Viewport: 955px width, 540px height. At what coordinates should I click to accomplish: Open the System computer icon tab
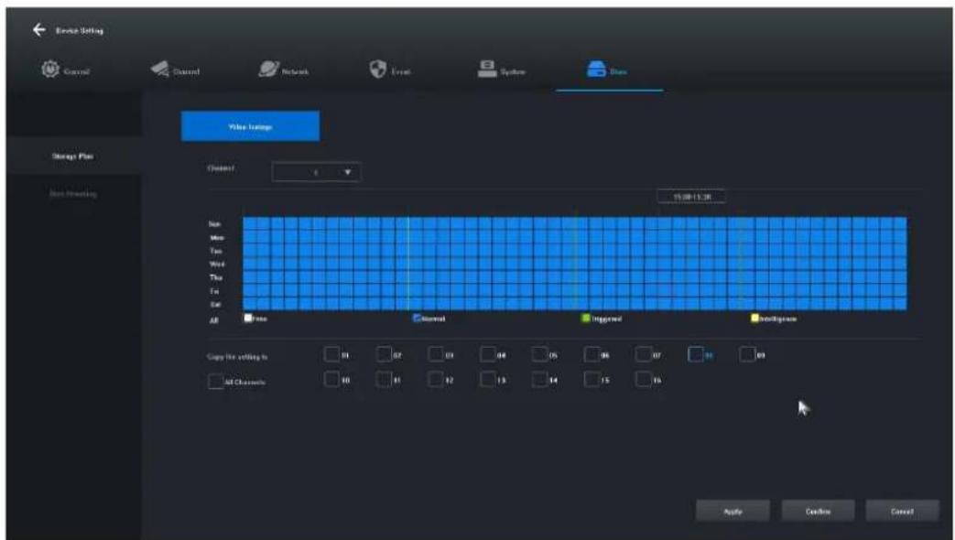[486, 69]
